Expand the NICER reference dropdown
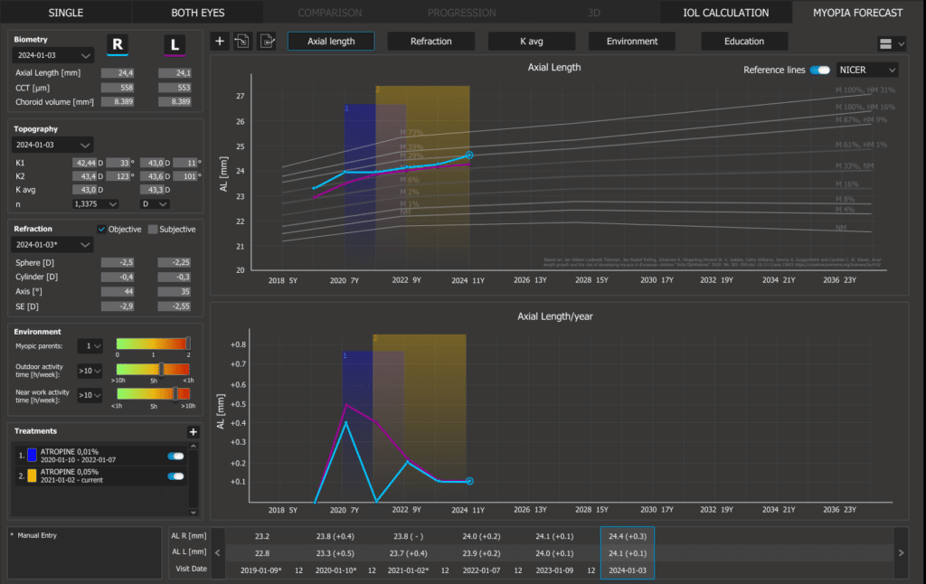This screenshot has width=926, height=584. pos(867,70)
